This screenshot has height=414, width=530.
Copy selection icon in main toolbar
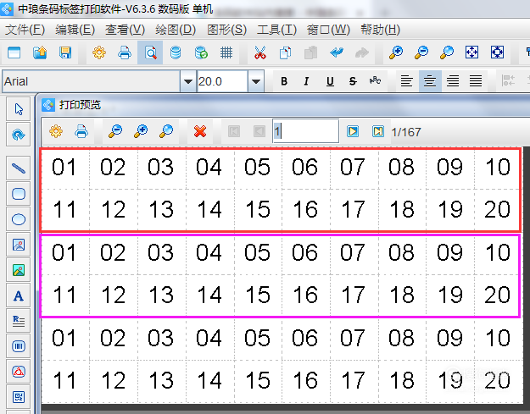(x=285, y=52)
